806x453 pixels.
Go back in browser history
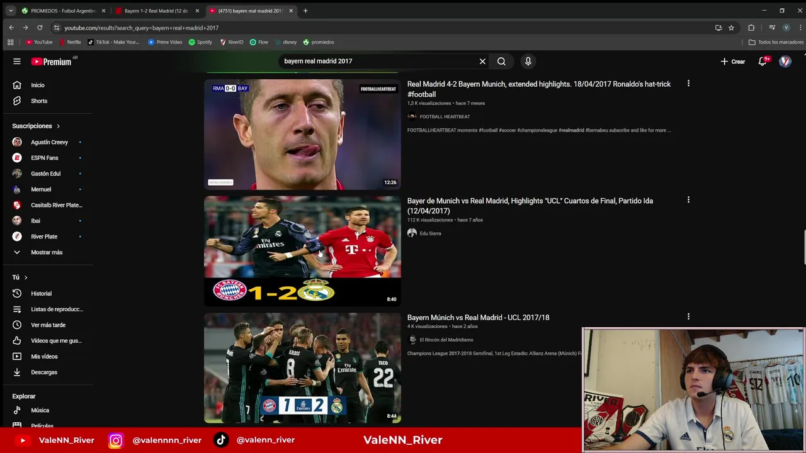pos(11,28)
